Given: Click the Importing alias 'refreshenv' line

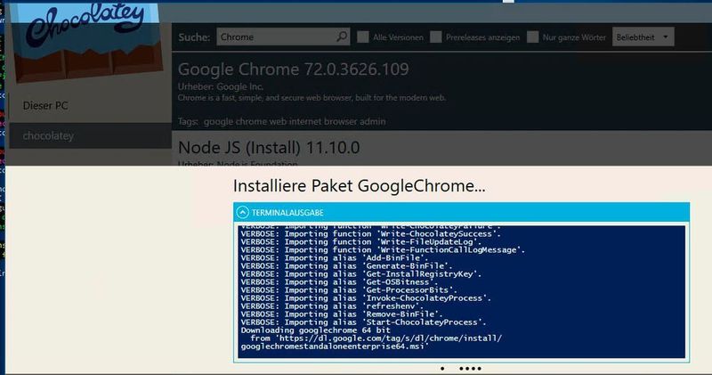Looking at the screenshot, I should click(332, 306).
